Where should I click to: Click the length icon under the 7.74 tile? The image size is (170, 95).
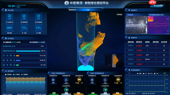click(23, 33)
